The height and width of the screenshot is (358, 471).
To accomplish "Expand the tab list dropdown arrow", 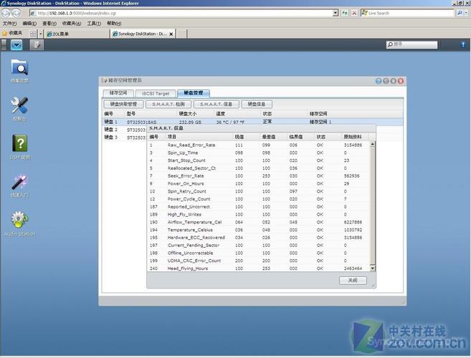I will (x=41, y=34).
